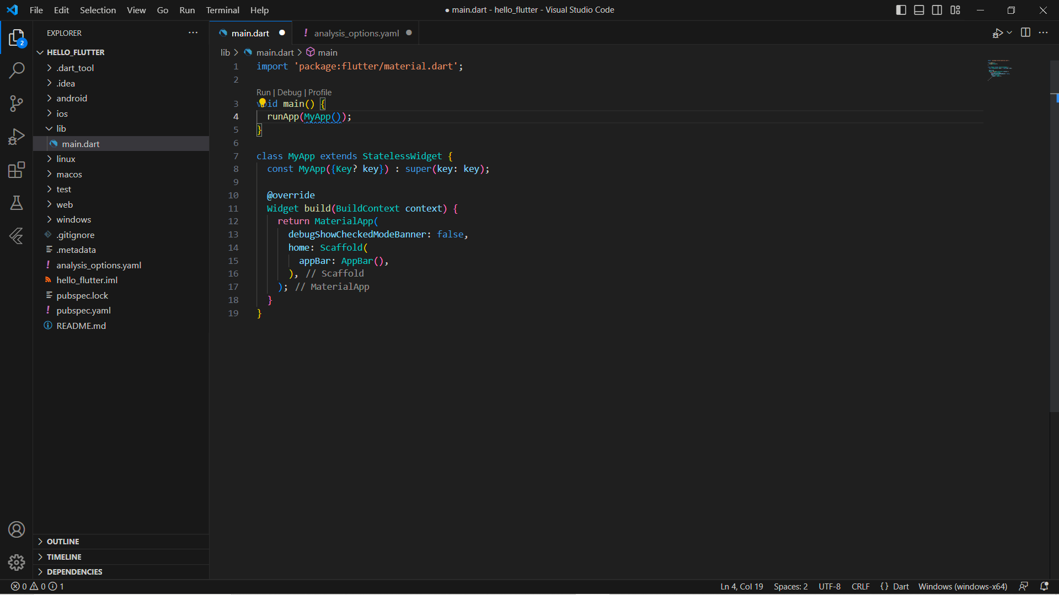Change encoding via UTF-8
The image size is (1059, 595).
(830, 587)
